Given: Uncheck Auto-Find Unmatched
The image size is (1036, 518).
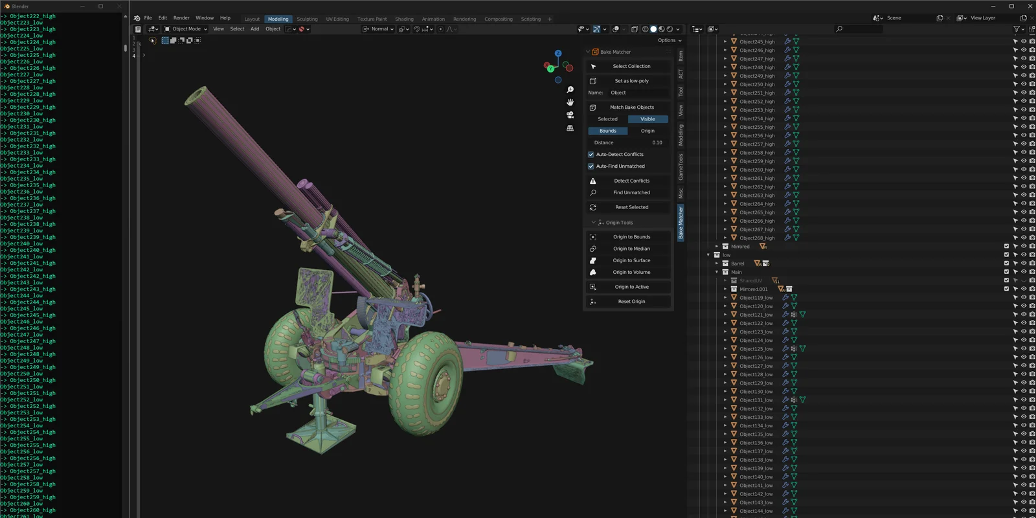Looking at the screenshot, I should click(591, 166).
